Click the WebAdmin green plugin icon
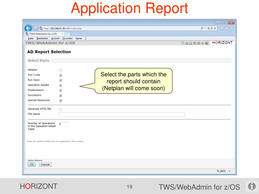This screenshot has height=194, width=259. tap(186, 43)
